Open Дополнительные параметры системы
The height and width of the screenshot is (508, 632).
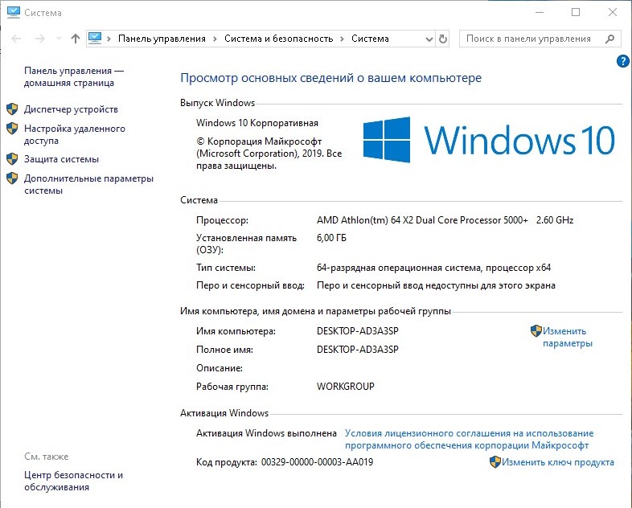pyautogui.click(x=88, y=185)
